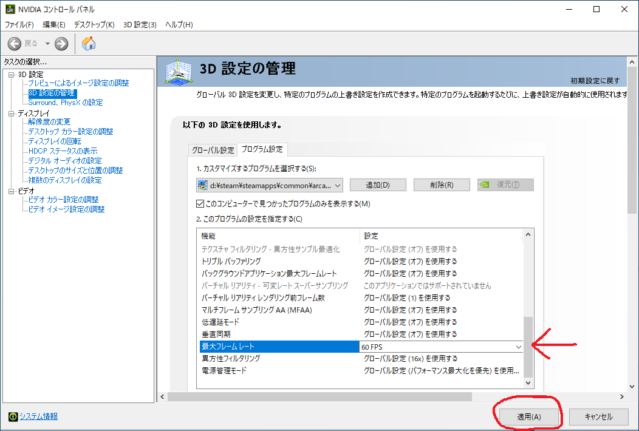Open the 編集(E) menu
This screenshot has height=431, width=639.
[54, 25]
